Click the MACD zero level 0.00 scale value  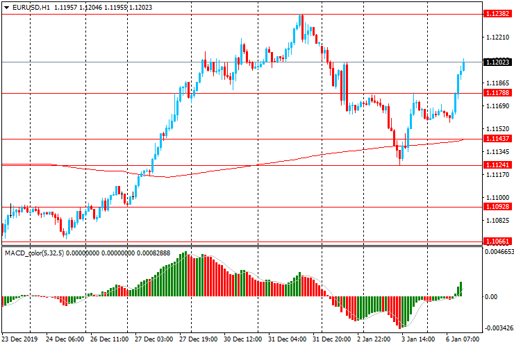(491, 297)
